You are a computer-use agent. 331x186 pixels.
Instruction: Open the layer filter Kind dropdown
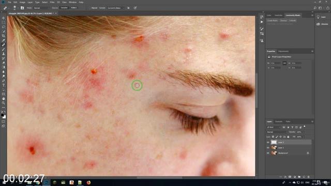(x=274, y=127)
